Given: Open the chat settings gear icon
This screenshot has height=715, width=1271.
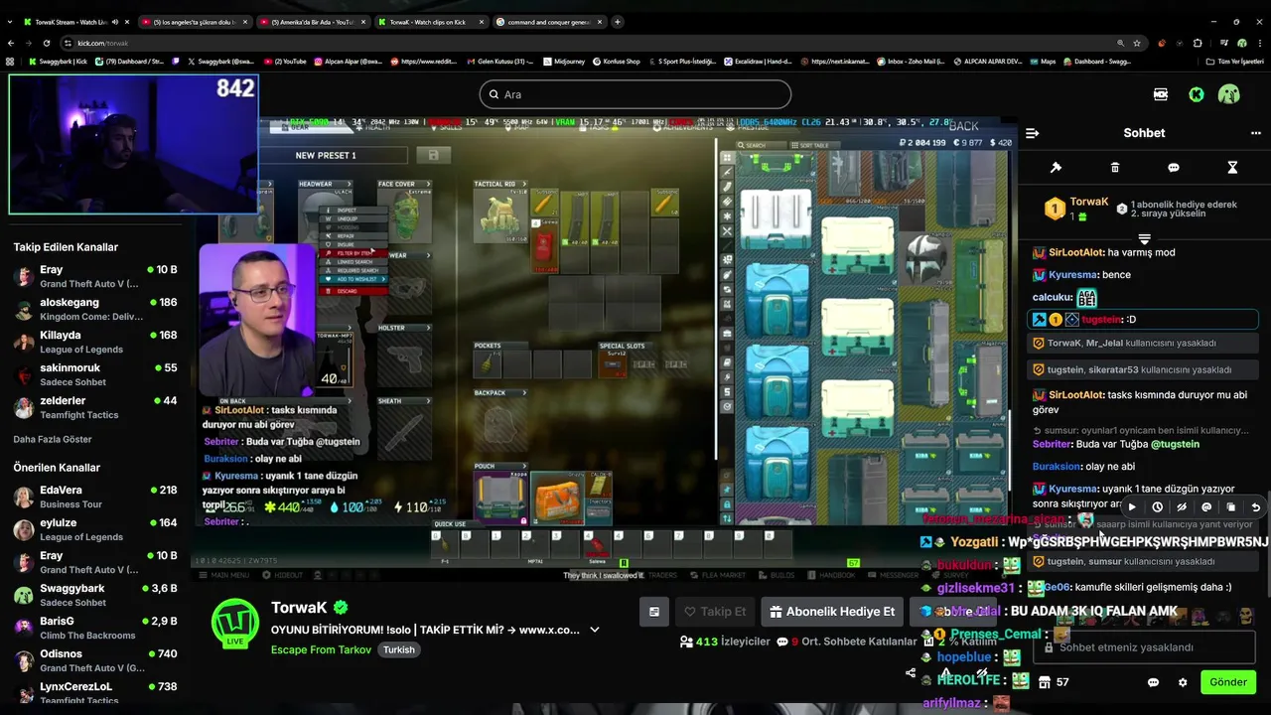Looking at the screenshot, I should click(1183, 682).
